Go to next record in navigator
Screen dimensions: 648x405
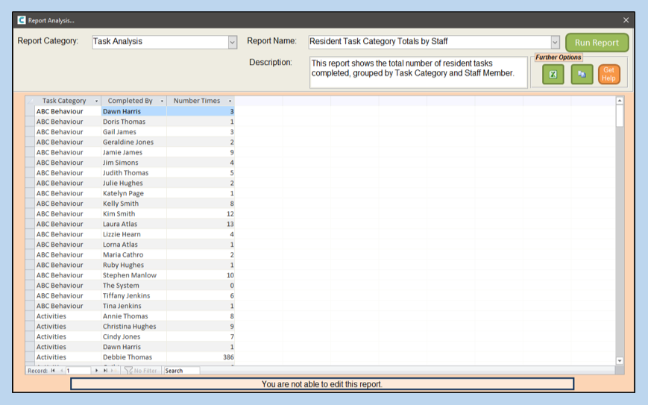96,371
